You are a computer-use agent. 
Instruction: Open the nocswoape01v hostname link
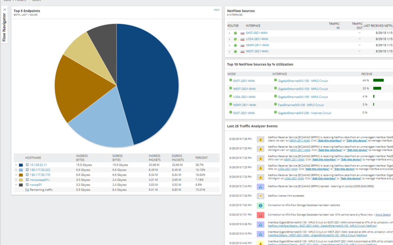coord(40,180)
